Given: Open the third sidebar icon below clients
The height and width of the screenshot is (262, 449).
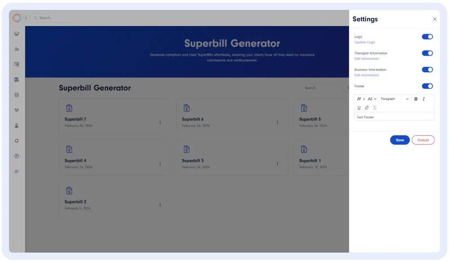Looking at the screenshot, I should [x=17, y=64].
